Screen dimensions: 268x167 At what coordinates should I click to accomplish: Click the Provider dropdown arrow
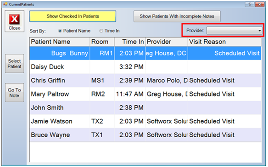[x=260, y=31]
